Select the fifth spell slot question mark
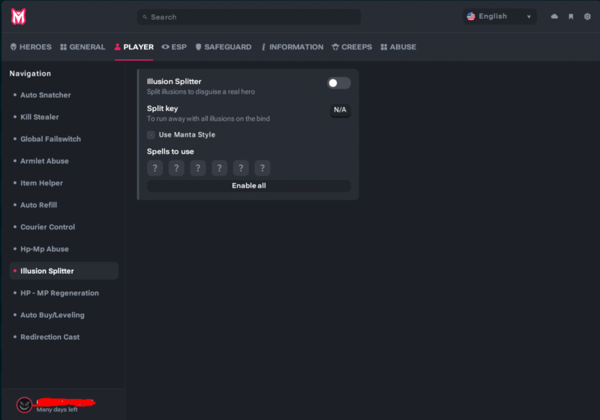Screen dimensions: 600x420 [241, 168]
